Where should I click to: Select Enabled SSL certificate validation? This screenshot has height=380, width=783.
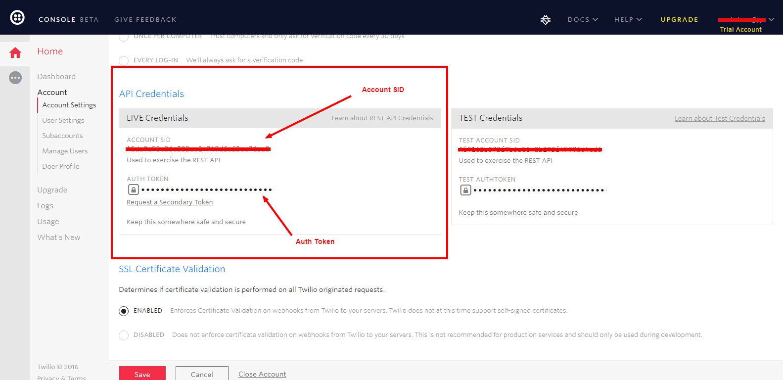124,311
